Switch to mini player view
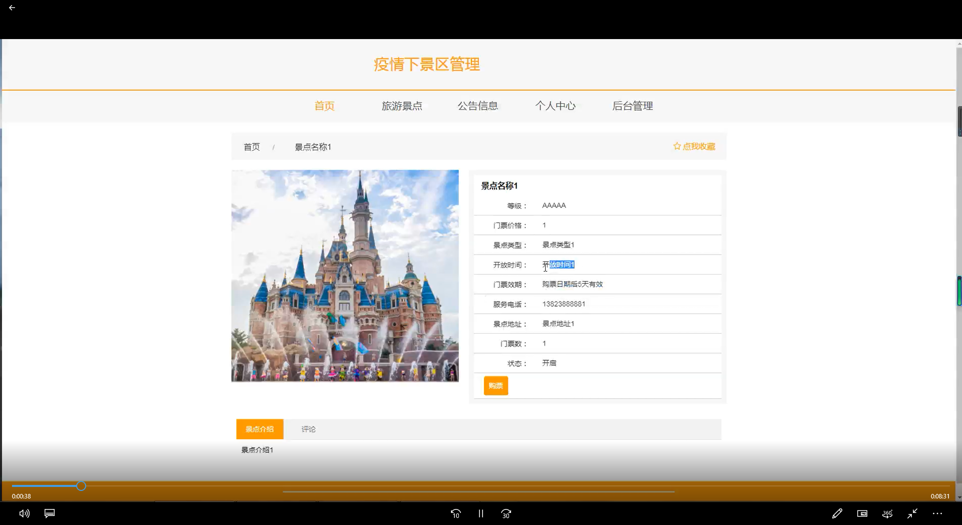Viewport: 962px width, 525px height. pyautogui.click(x=862, y=513)
